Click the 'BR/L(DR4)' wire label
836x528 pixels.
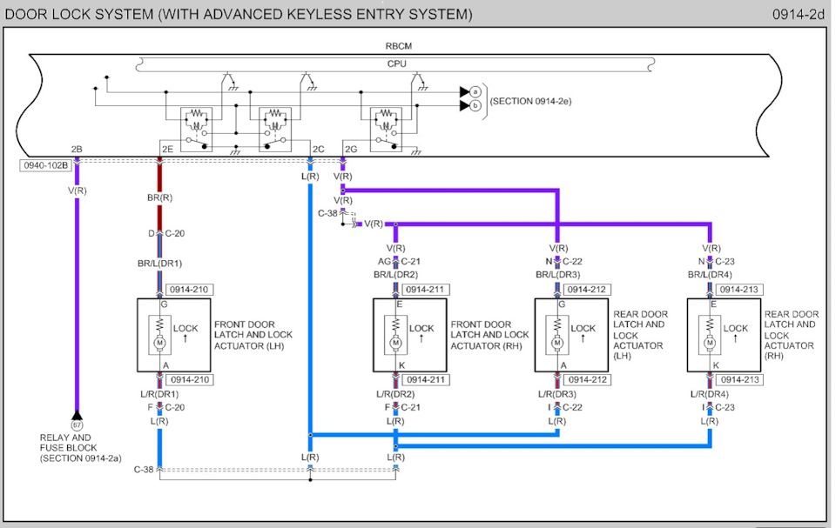pos(710,275)
